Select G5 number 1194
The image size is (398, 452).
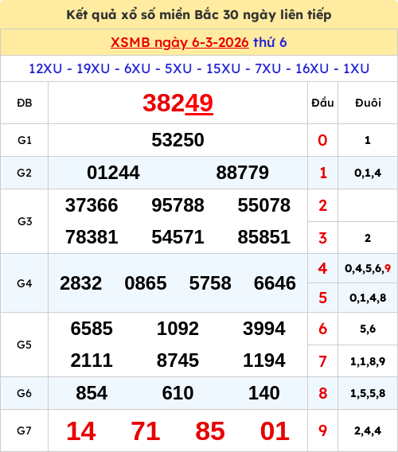(264, 360)
